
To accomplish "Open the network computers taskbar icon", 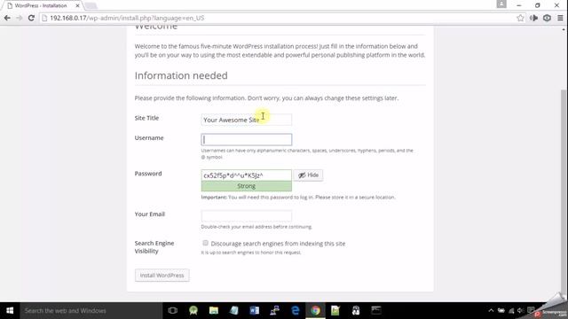I will point(274,310).
